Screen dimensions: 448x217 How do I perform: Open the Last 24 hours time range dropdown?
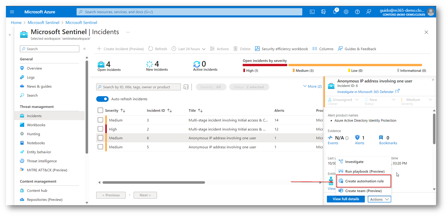[x=188, y=49]
